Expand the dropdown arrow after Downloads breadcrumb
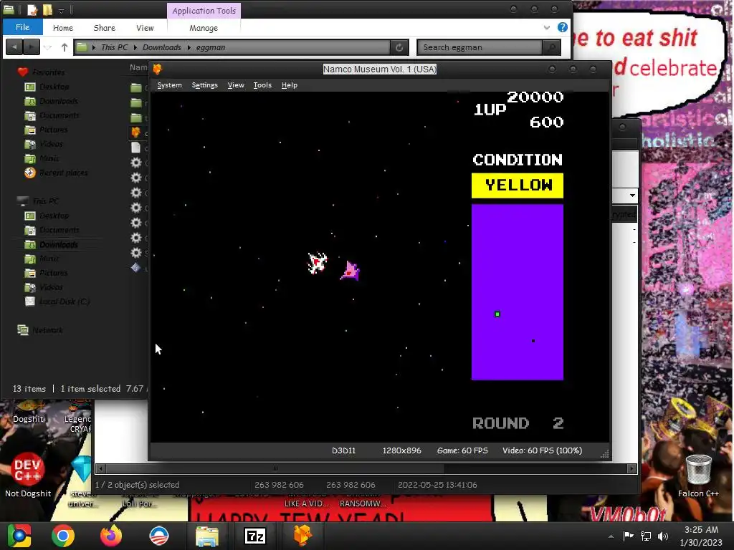 tap(189, 47)
